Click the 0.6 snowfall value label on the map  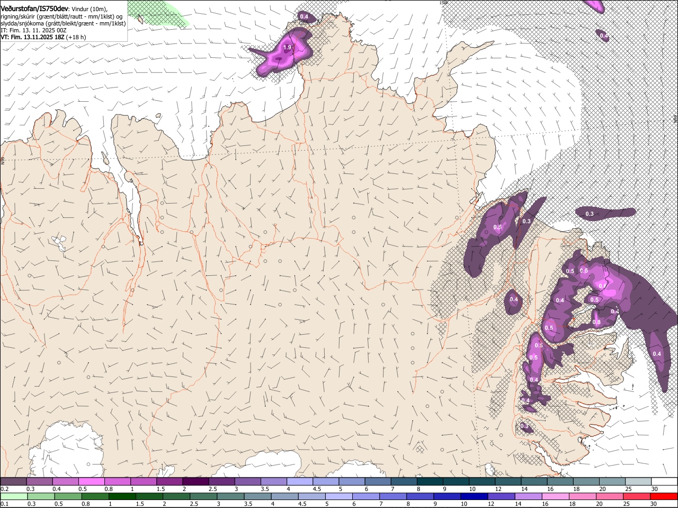[602, 285]
